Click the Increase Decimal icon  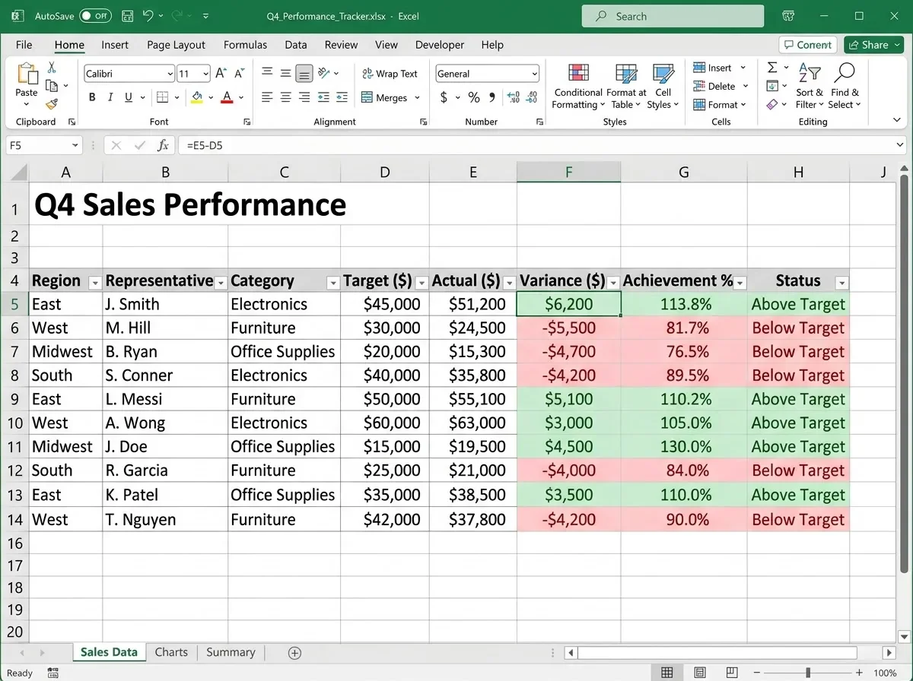click(514, 97)
